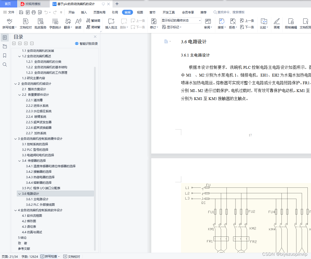Insert a comment annotation
This screenshot has height=259, width=311.
[x=111, y=24]
